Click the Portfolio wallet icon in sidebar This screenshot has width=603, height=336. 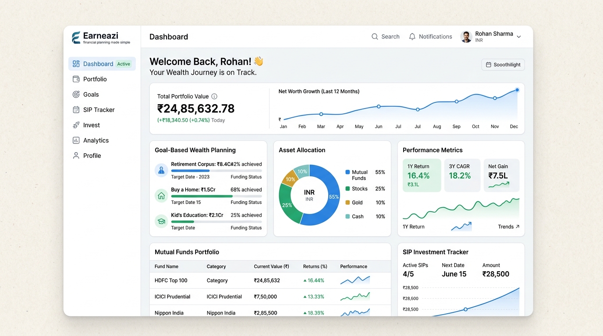tap(76, 79)
